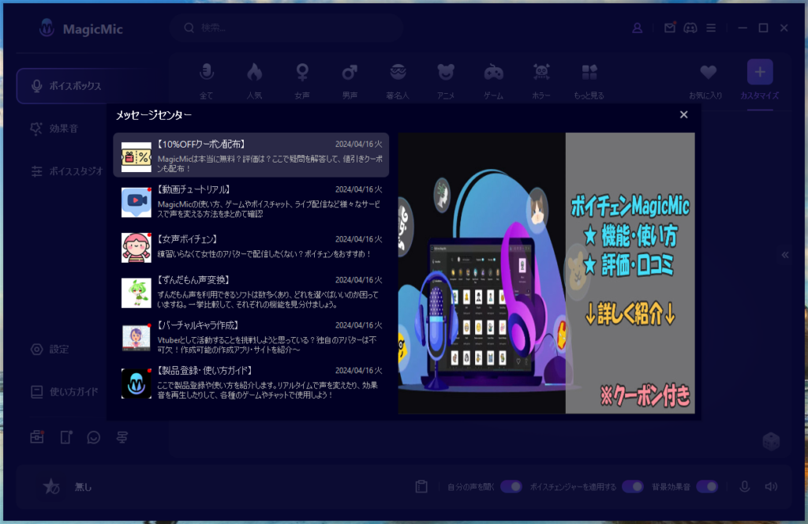Click the speaker volume icon

click(771, 486)
